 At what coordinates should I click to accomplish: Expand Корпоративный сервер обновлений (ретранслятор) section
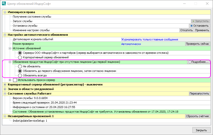[x=5, y=85]
